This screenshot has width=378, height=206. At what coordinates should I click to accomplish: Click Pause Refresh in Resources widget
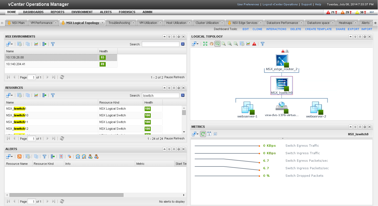coord(174,138)
